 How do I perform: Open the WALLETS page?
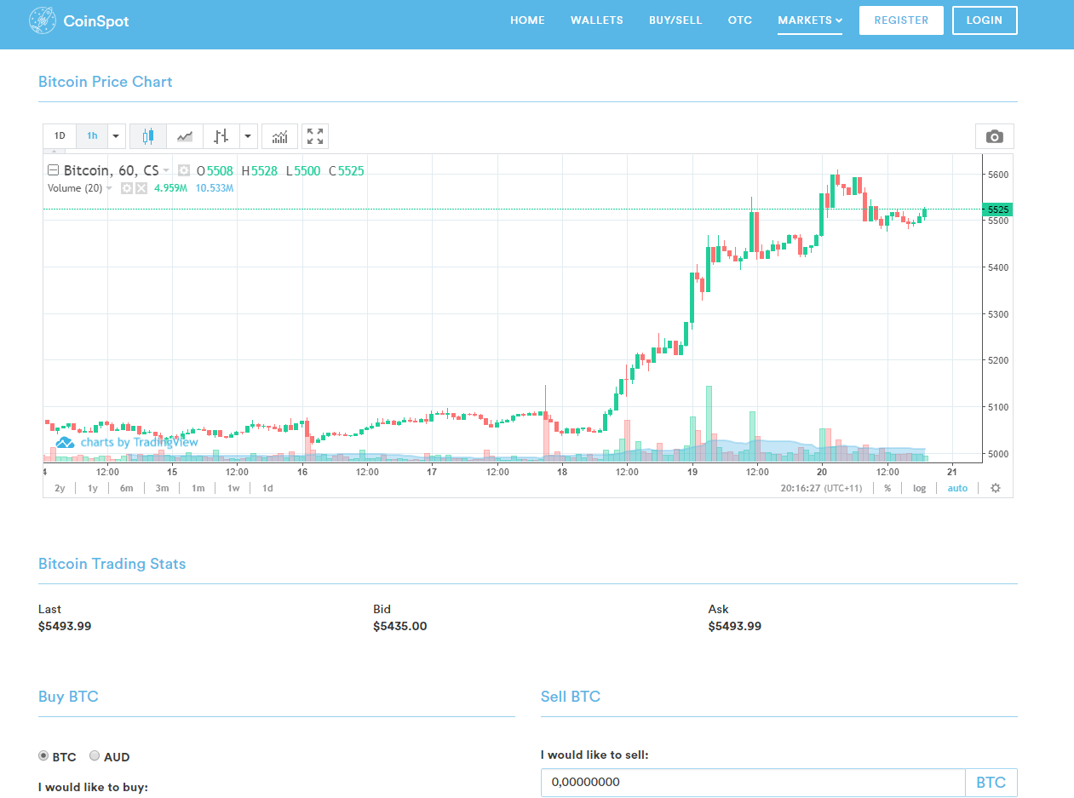[x=596, y=20]
